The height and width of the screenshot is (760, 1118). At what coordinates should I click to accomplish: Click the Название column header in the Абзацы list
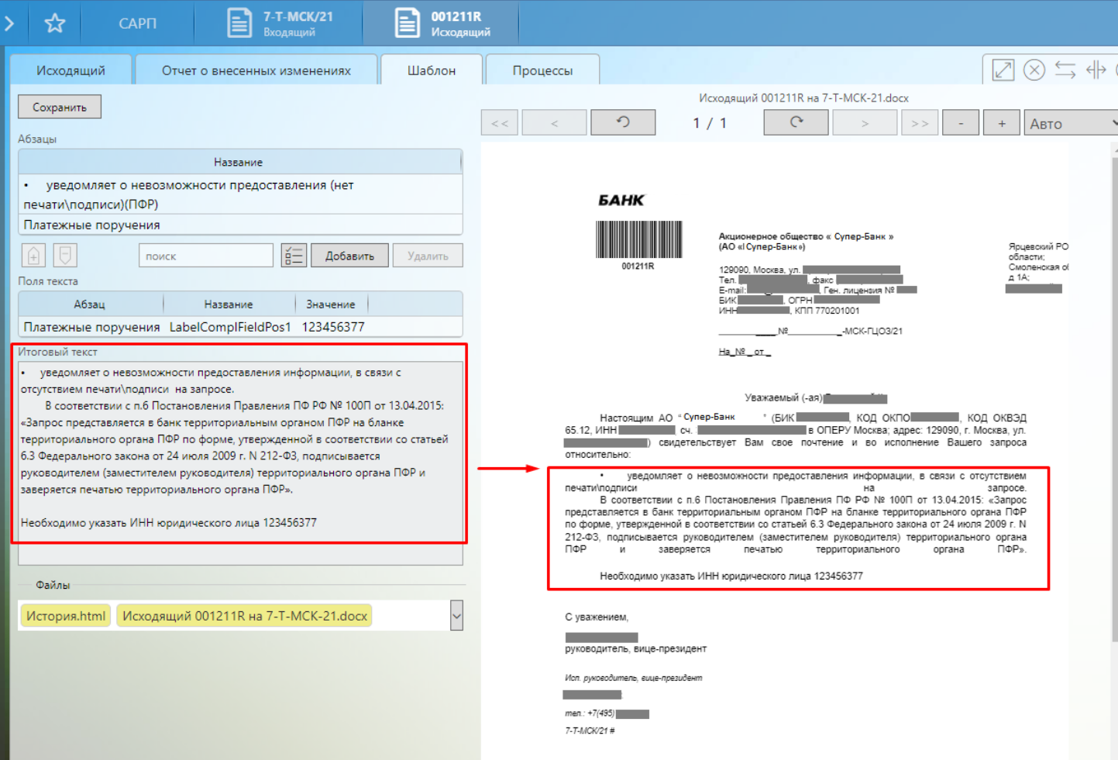point(239,162)
